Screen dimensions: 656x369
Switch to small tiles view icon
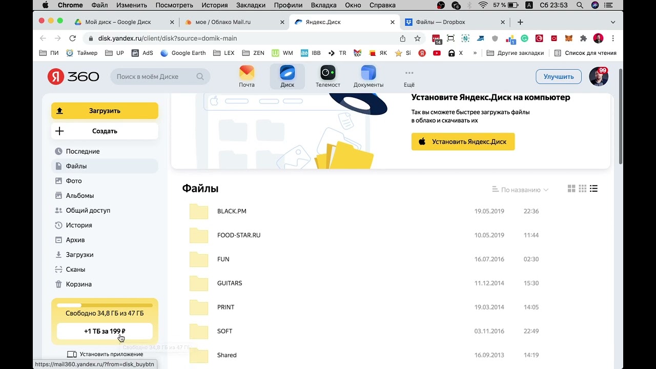[x=583, y=189]
